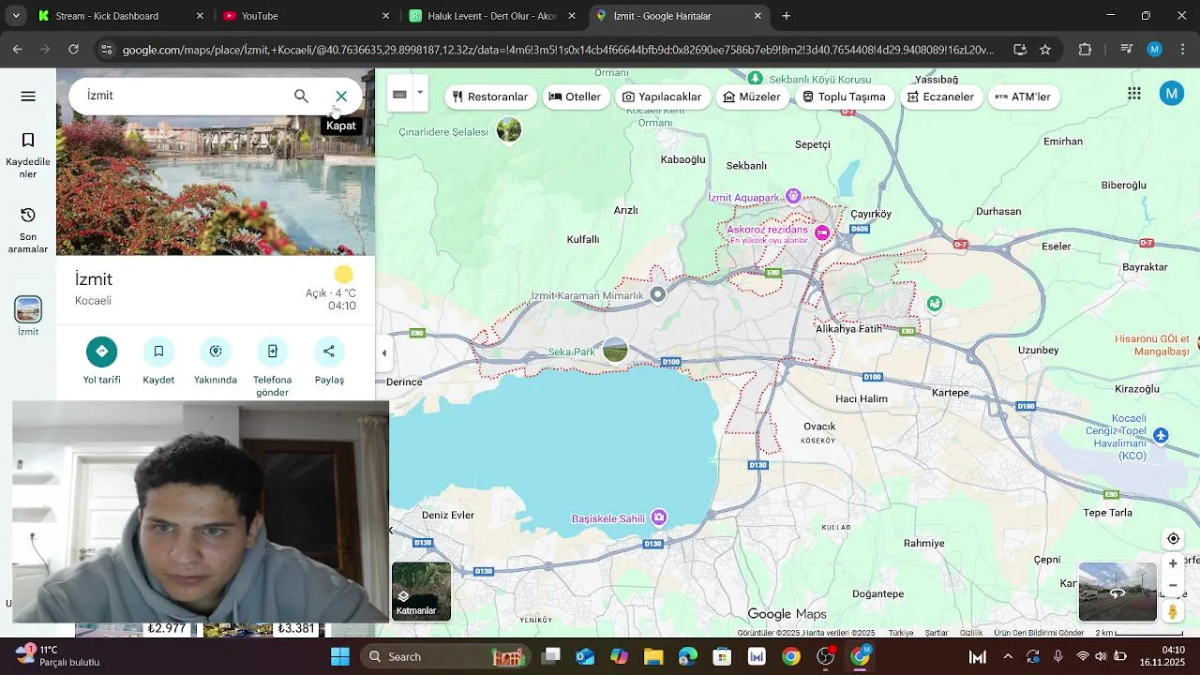Image resolution: width=1200 pixels, height=675 pixels.
Task: Open the Google account avatar in Maps
Action: click(x=1171, y=93)
